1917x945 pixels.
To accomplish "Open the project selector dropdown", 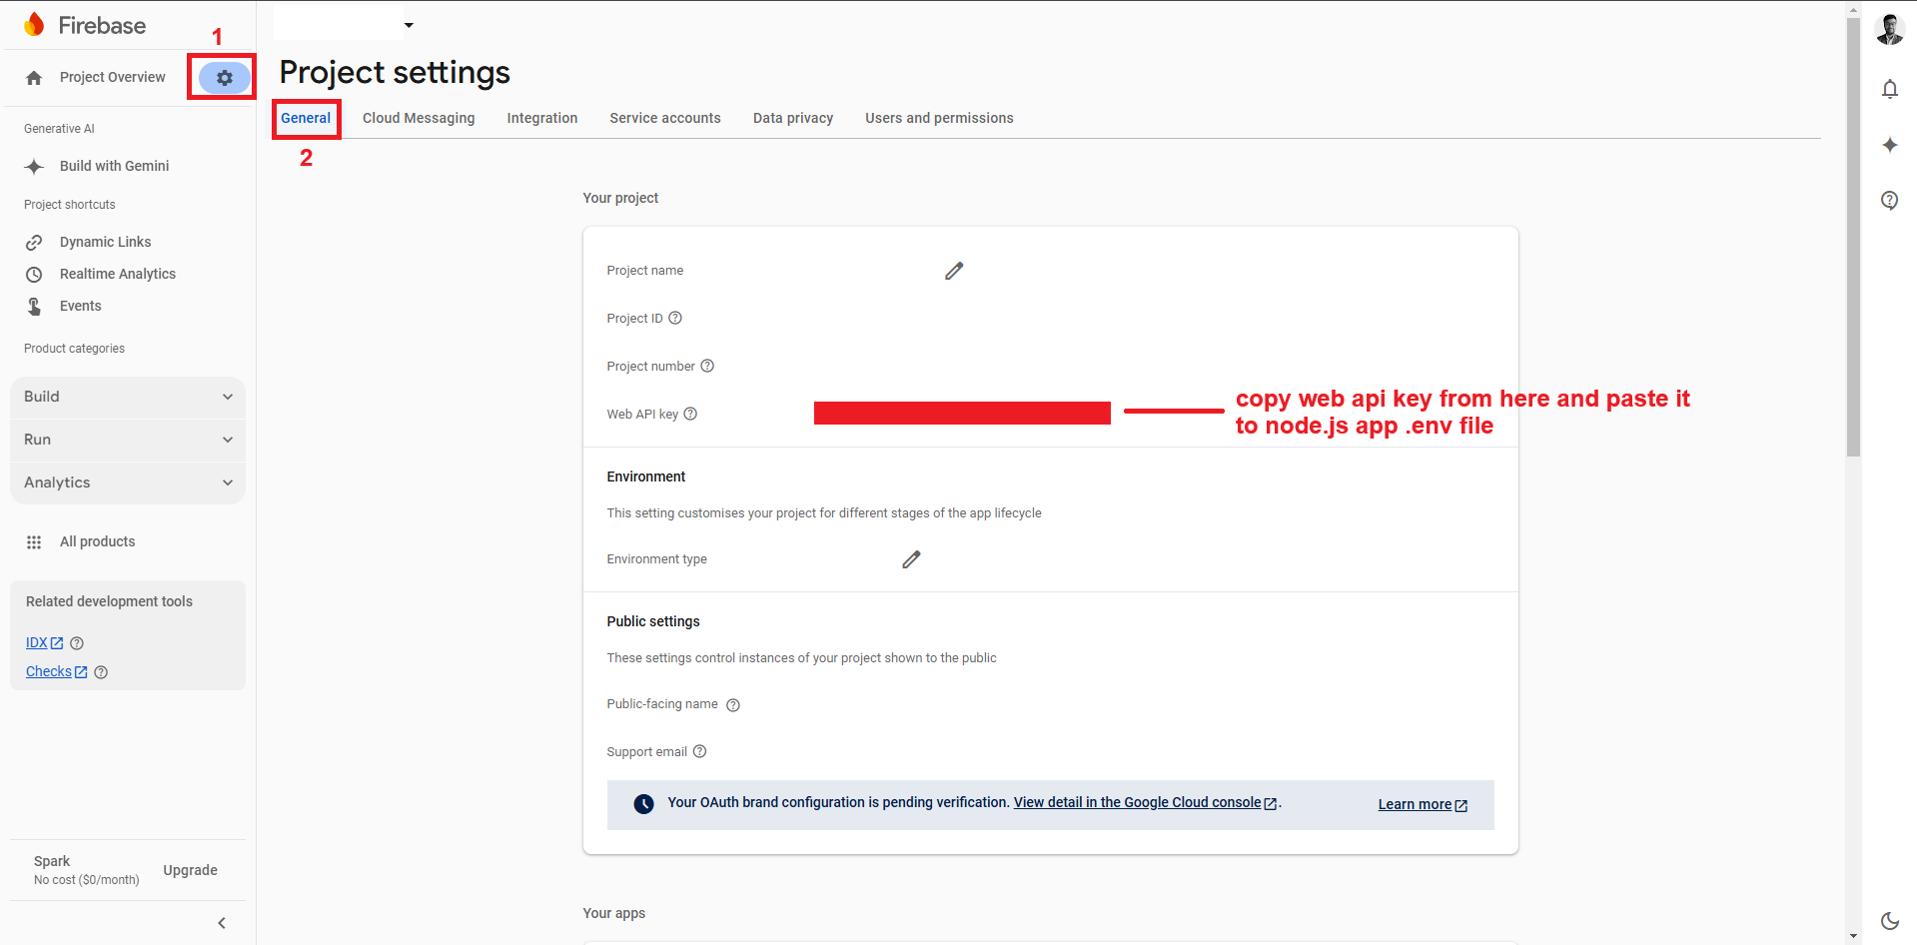I will pos(409,25).
